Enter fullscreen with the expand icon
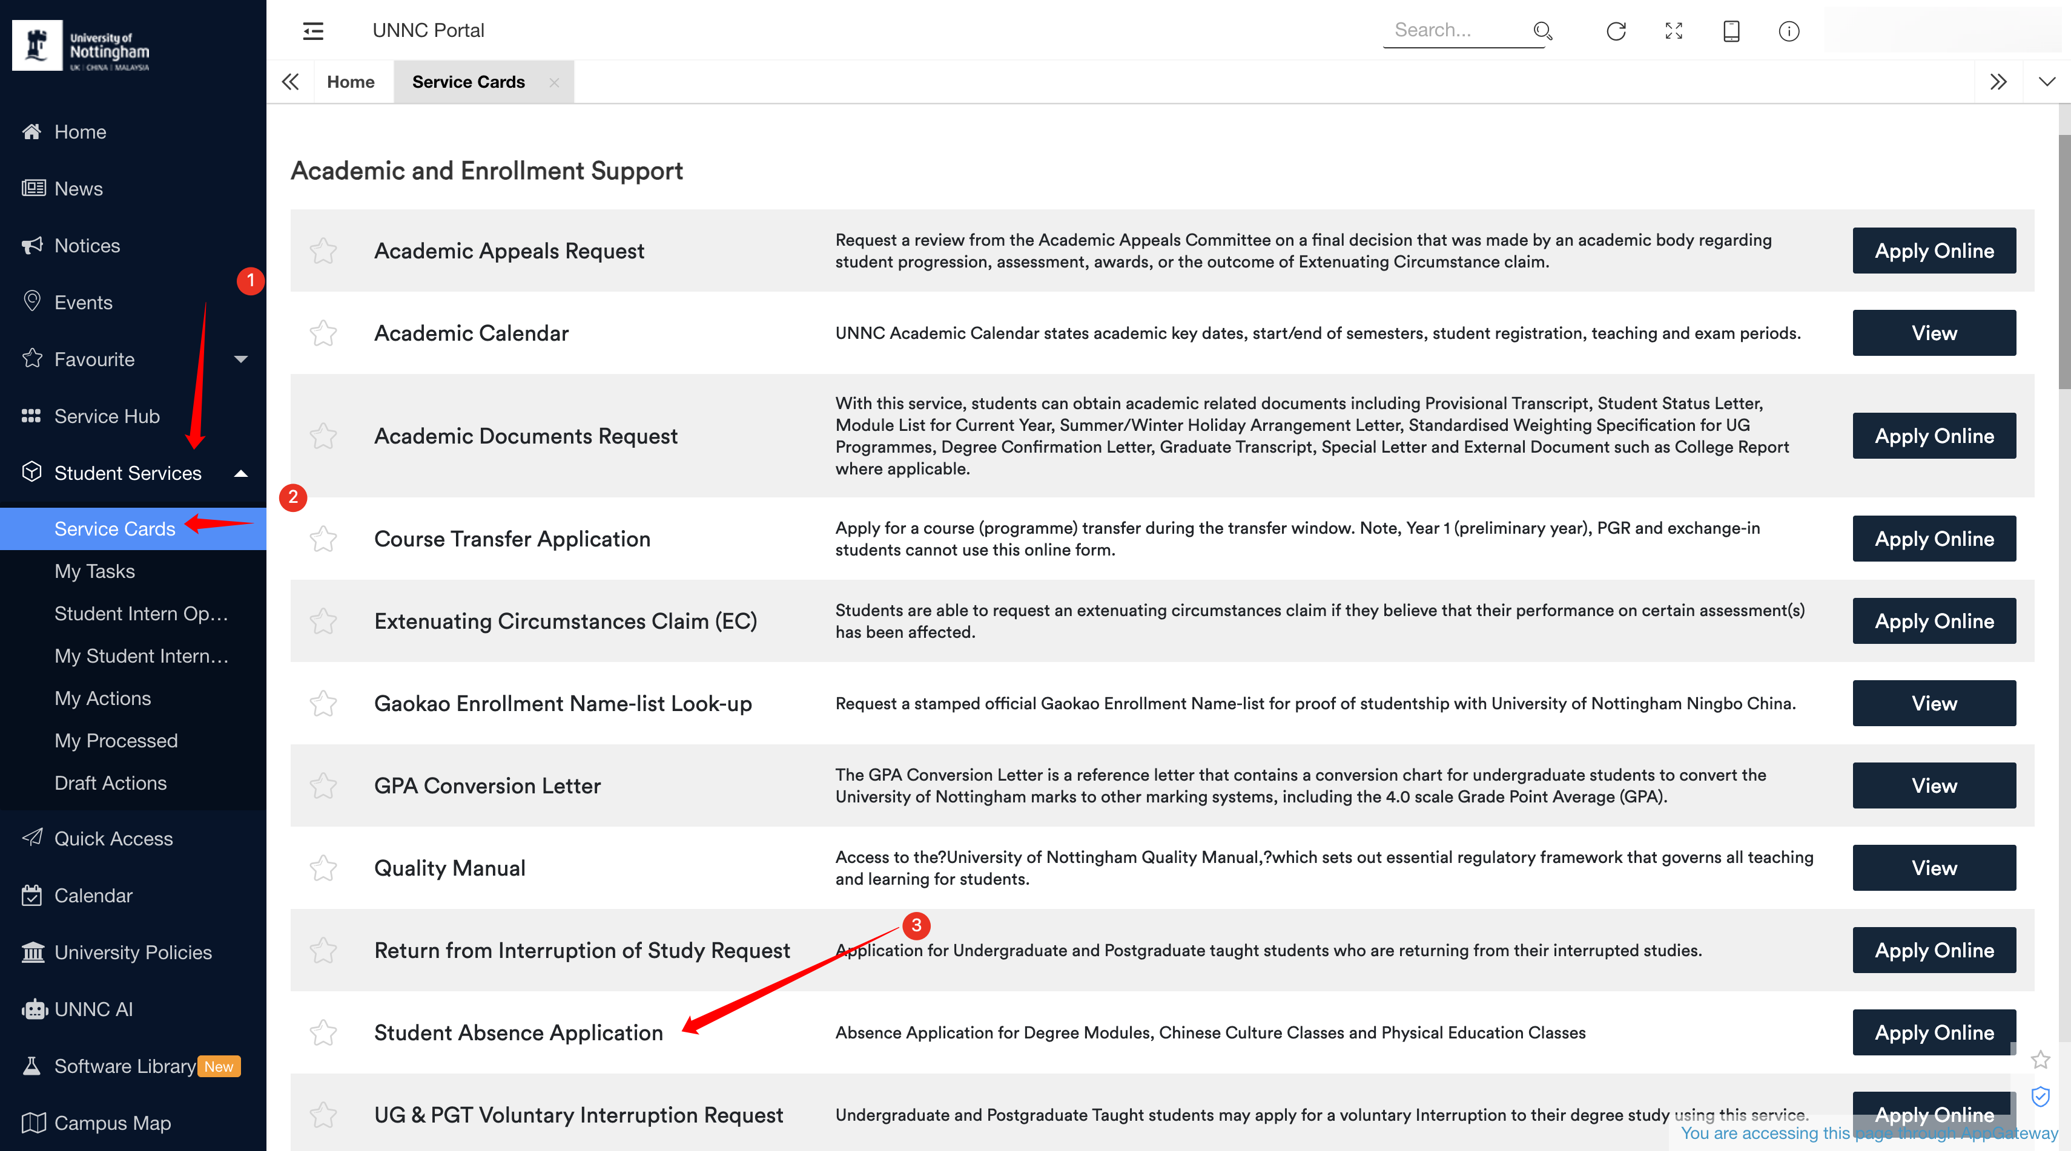 pos(1674,30)
